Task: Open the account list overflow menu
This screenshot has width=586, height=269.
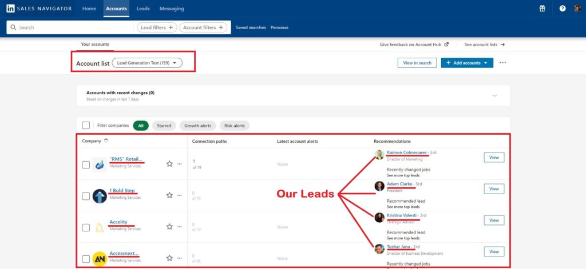Action: coord(502,63)
